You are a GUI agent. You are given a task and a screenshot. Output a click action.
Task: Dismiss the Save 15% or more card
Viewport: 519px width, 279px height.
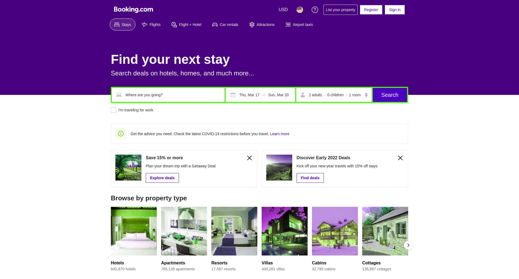[249, 158]
